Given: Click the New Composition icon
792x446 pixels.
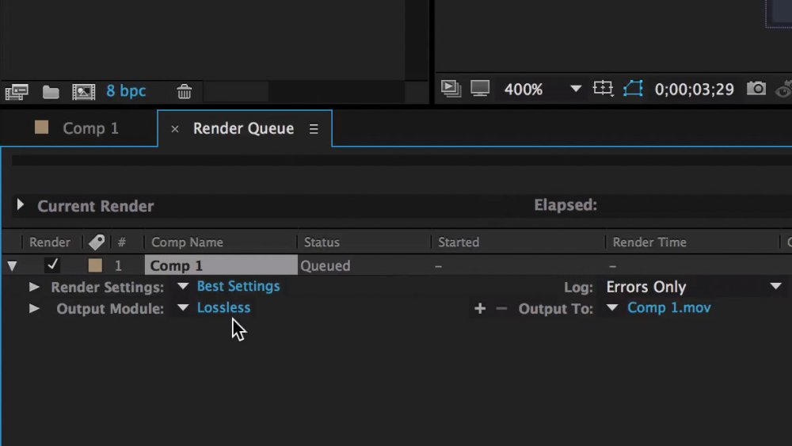Looking at the screenshot, I should (83, 91).
